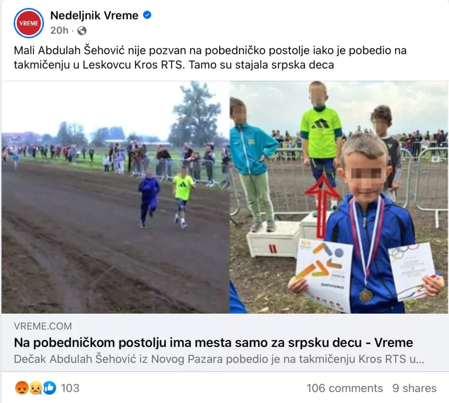Open the running race photo on the track
Screen dimensions: 449x403
(x=115, y=197)
